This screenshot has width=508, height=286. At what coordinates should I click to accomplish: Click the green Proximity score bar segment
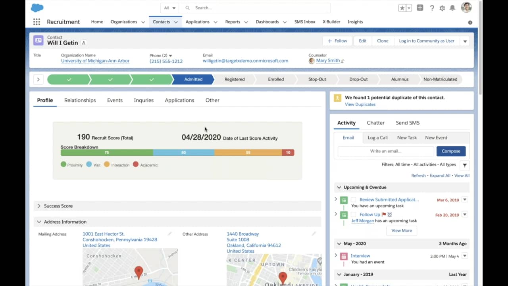coord(107,153)
